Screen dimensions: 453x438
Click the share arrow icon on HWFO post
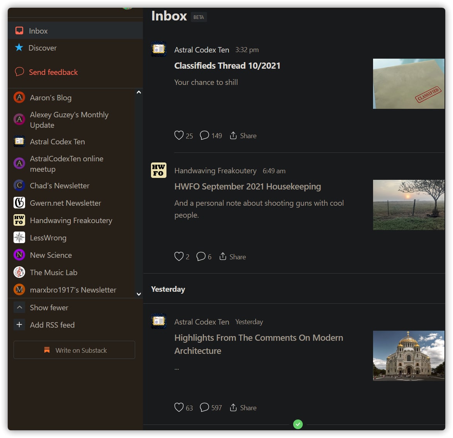pyautogui.click(x=222, y=256)
